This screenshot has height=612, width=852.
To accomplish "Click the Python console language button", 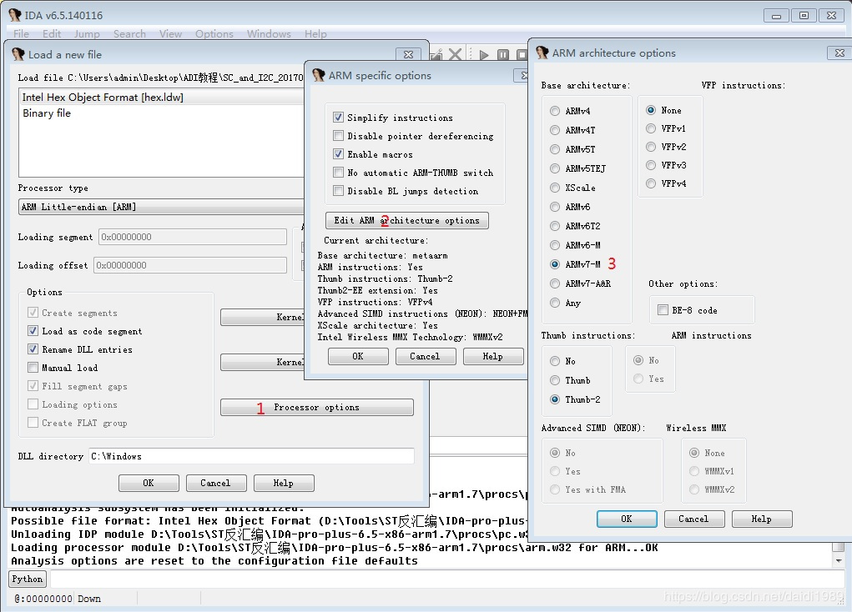I will pyautogui.click(x=28, y=579).
